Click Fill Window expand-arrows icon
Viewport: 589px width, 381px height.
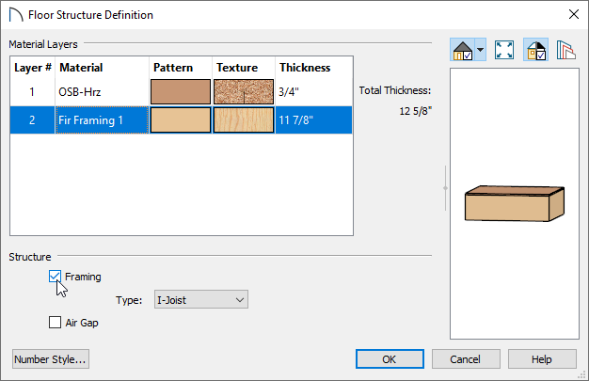pos(503,50)
